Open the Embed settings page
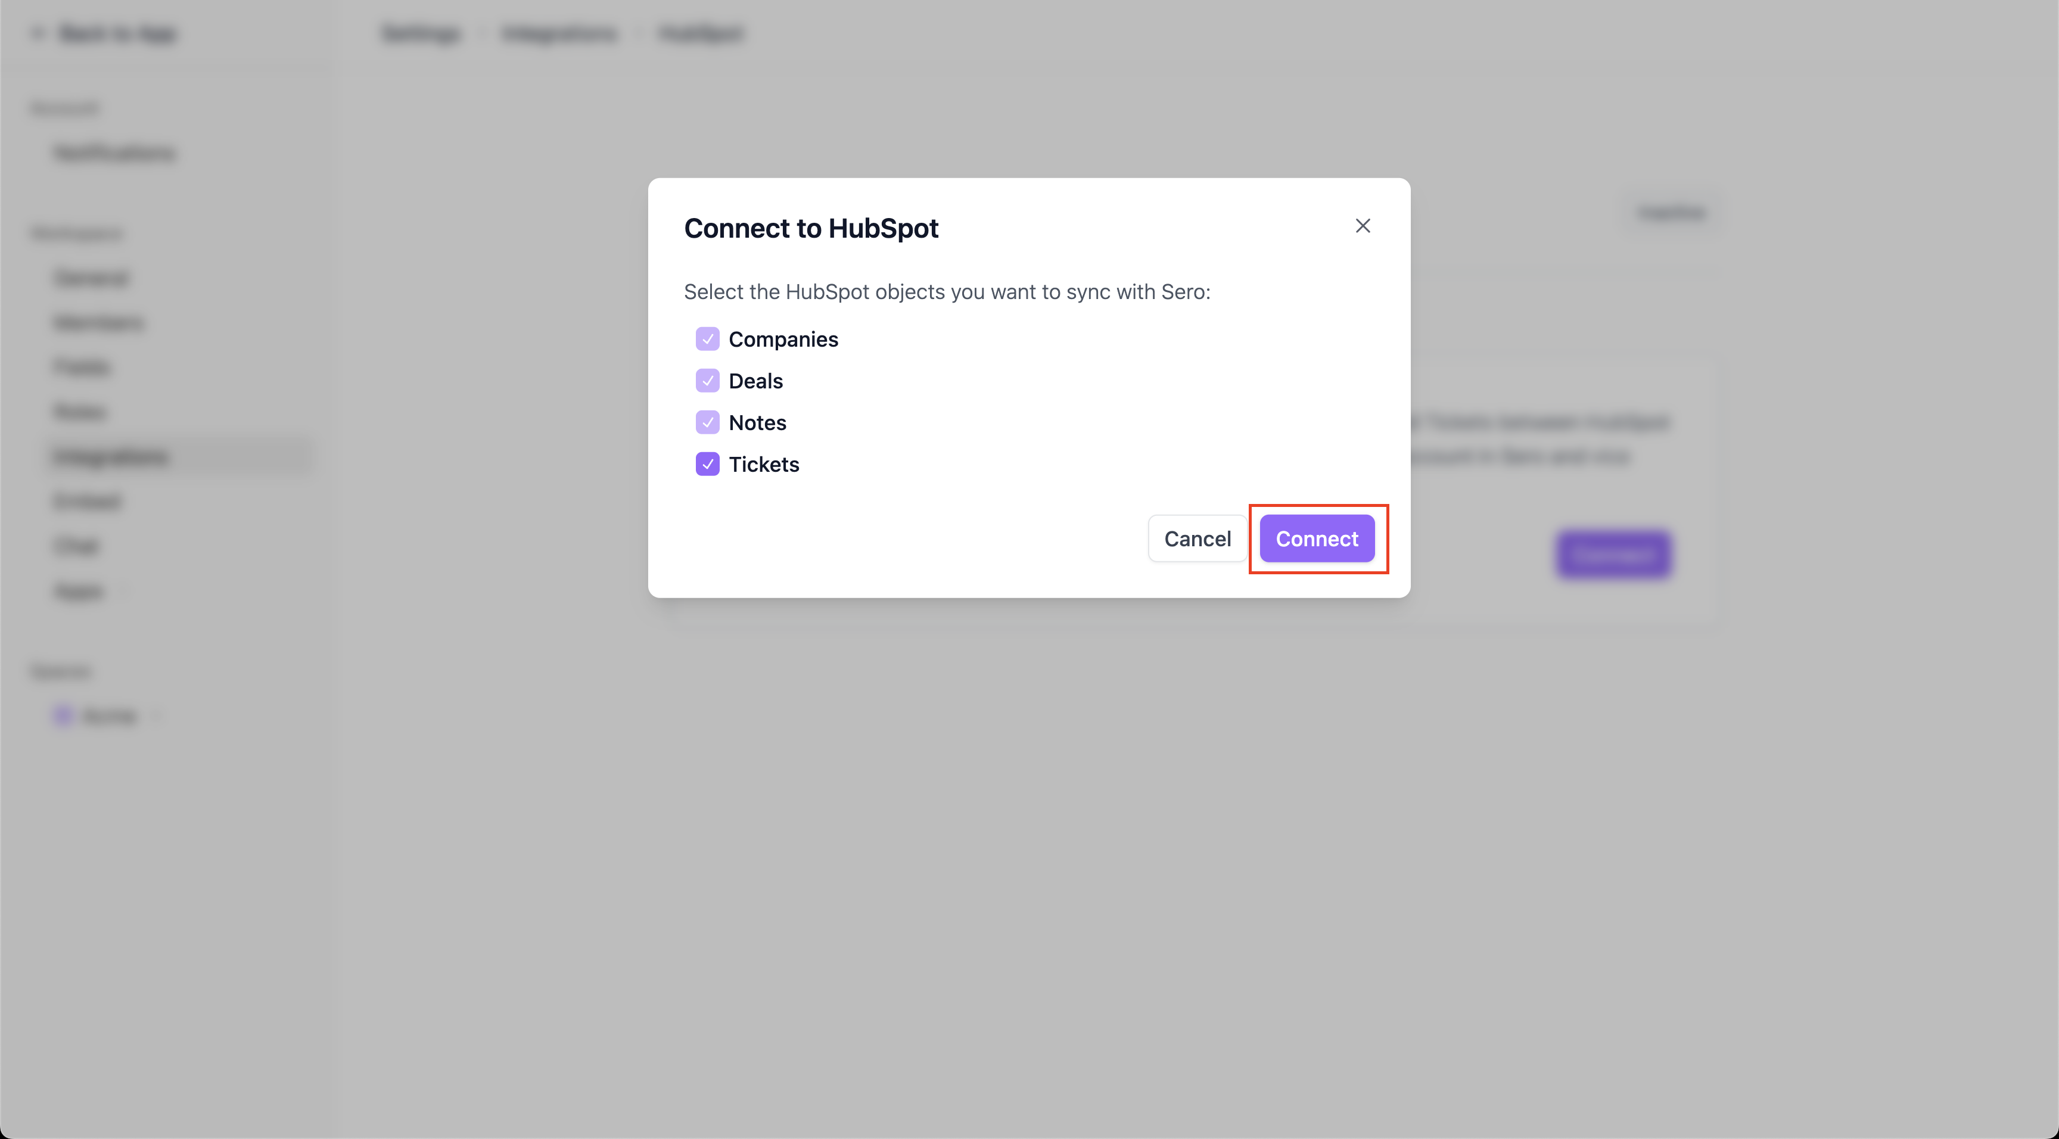Screen dimensions: 2059x1139 coord(87,501)
